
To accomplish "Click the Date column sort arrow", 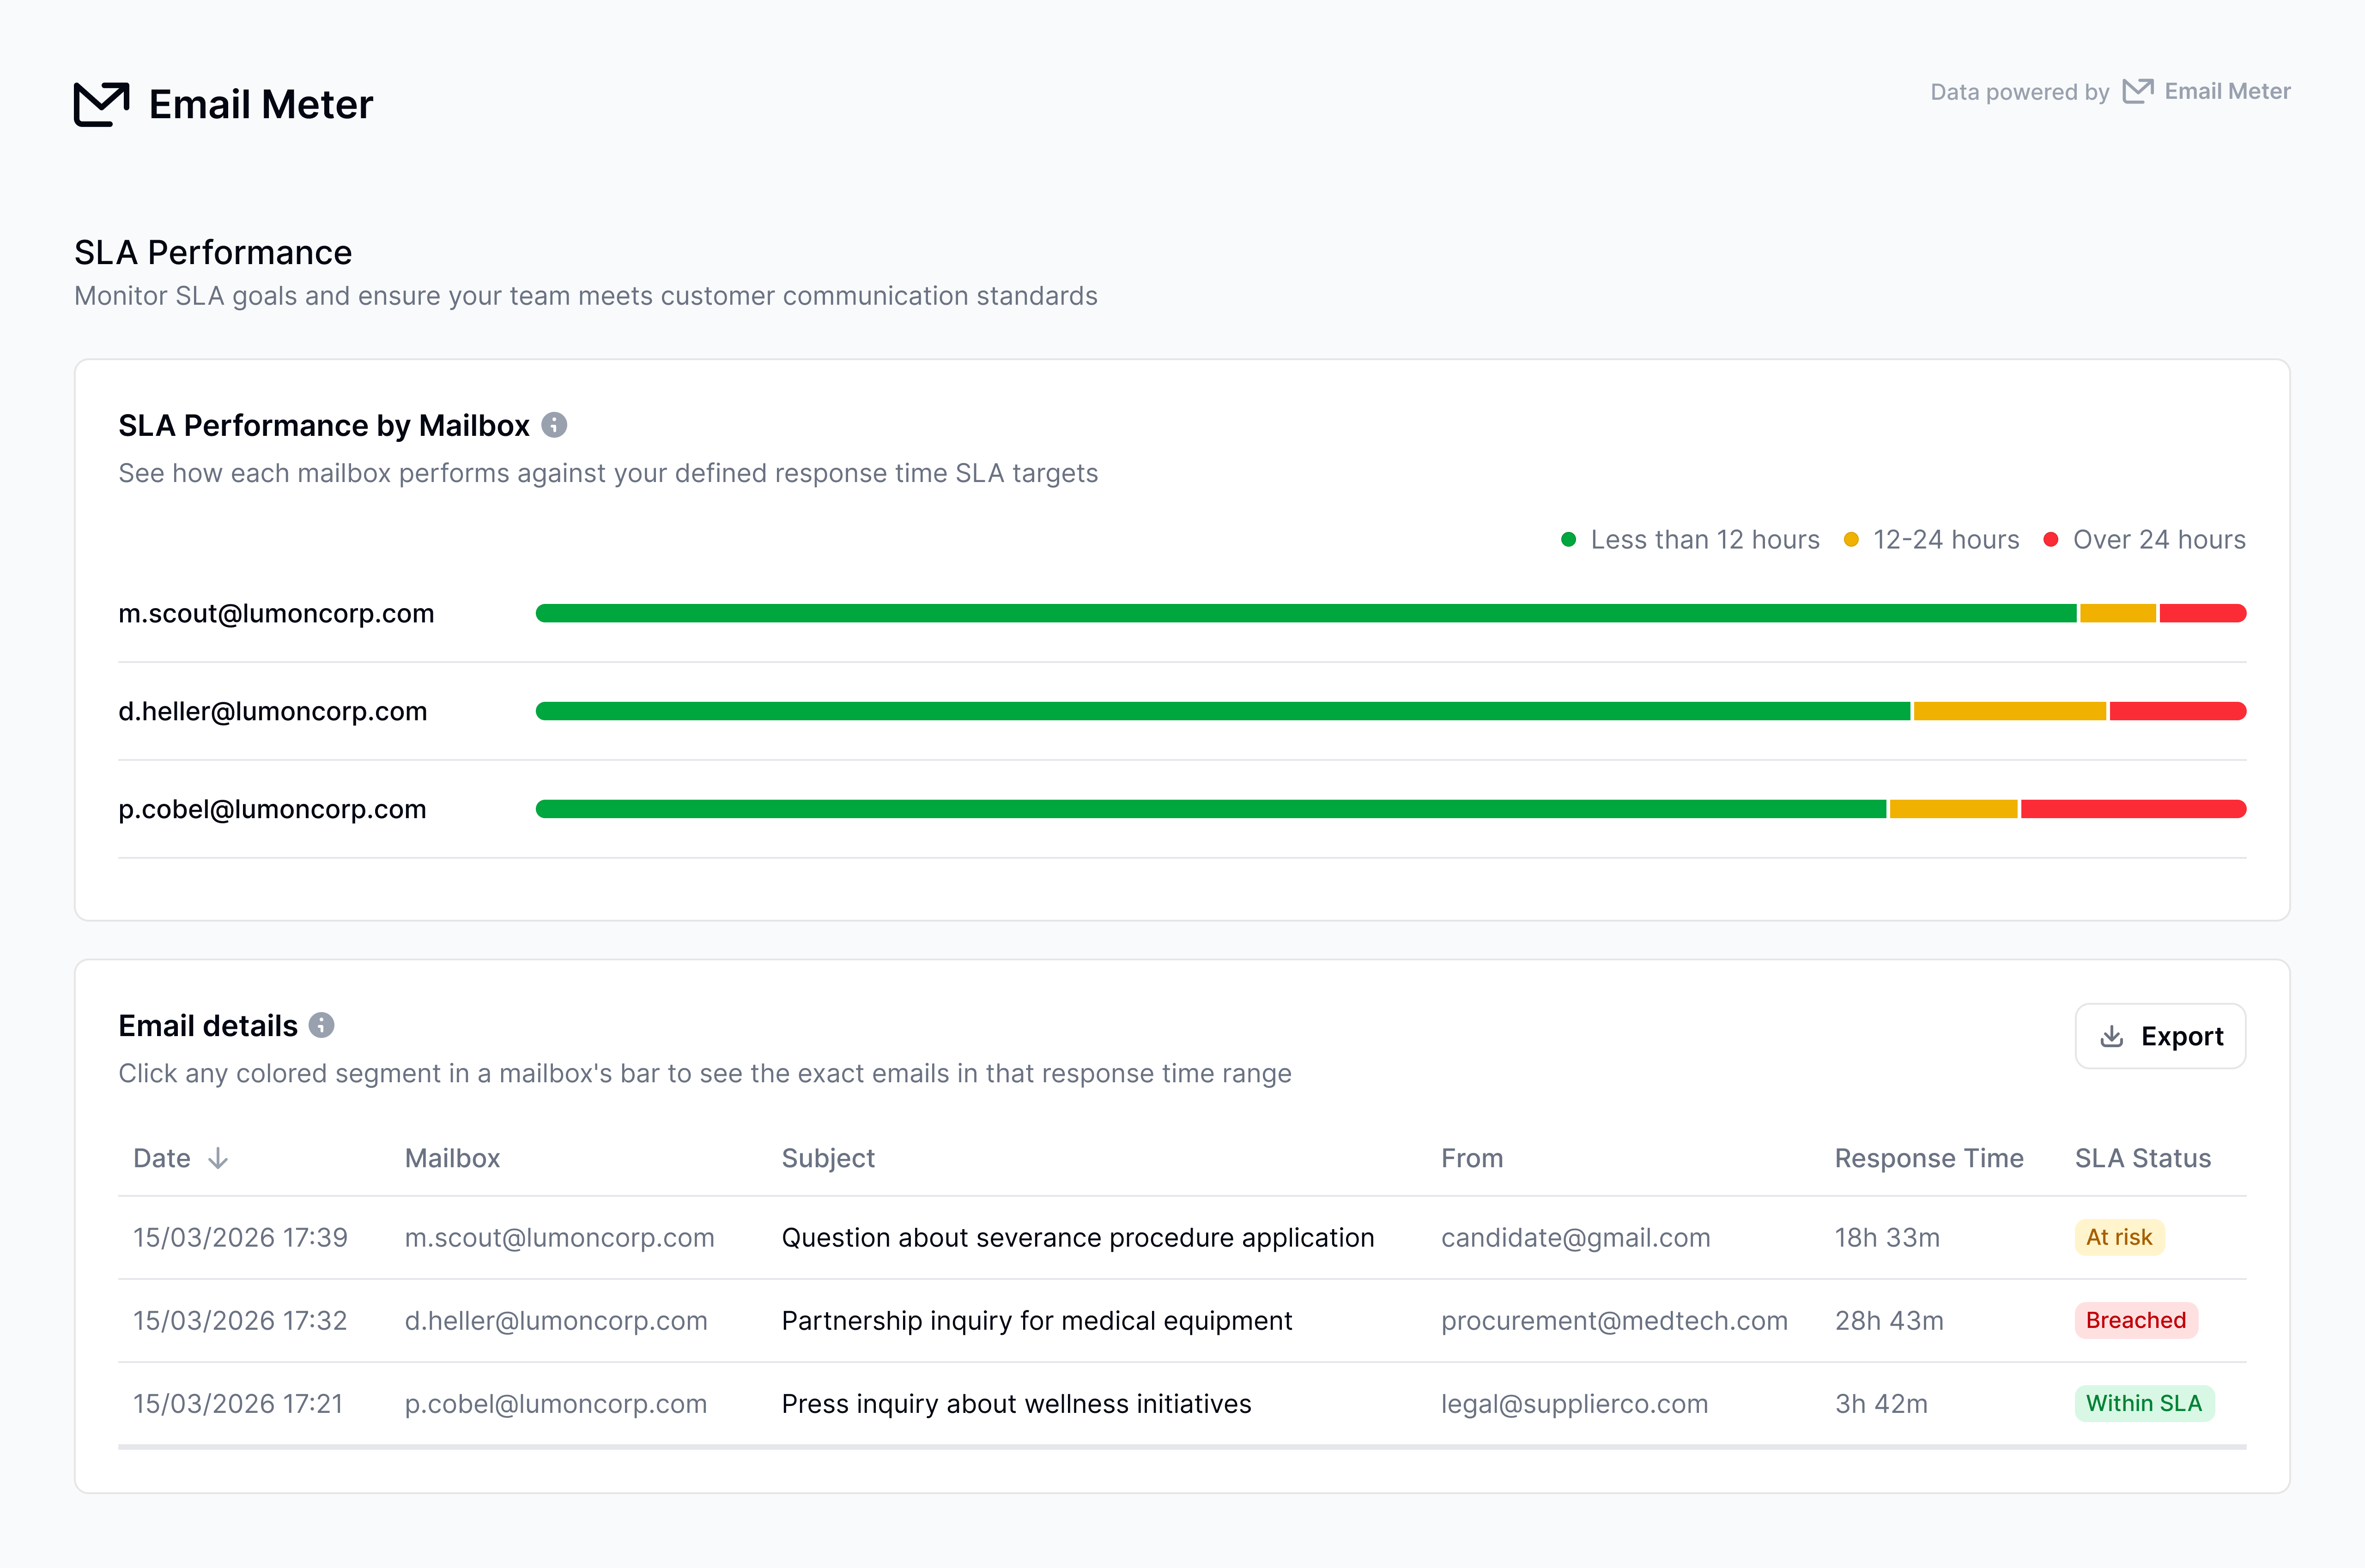I will [218, 1158].
